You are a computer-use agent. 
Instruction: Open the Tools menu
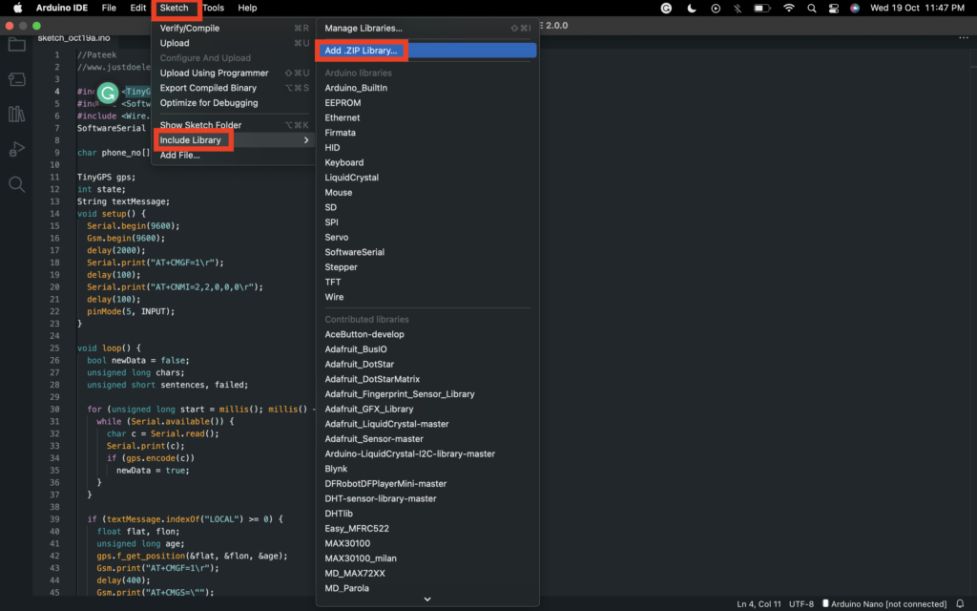pyautogui.click(x=214, y=8)
